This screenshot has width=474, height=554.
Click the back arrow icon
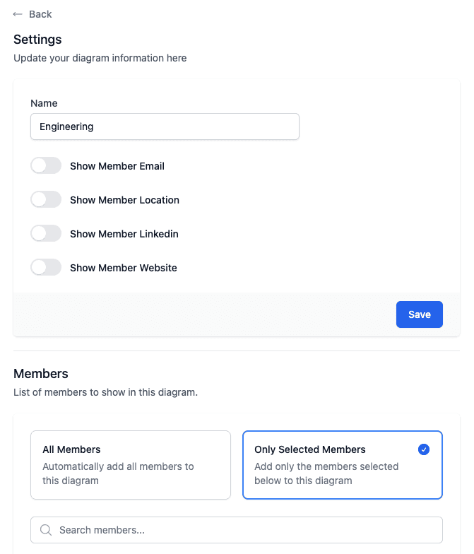tap(18, 14)
